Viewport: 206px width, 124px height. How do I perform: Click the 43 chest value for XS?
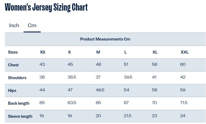[42, 64]
